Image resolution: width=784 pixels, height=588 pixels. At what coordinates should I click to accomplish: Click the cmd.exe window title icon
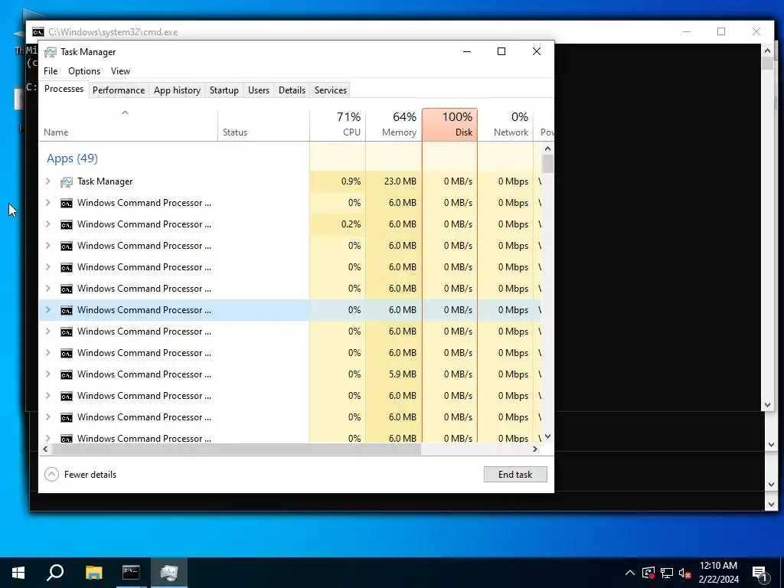pos(38,32)
